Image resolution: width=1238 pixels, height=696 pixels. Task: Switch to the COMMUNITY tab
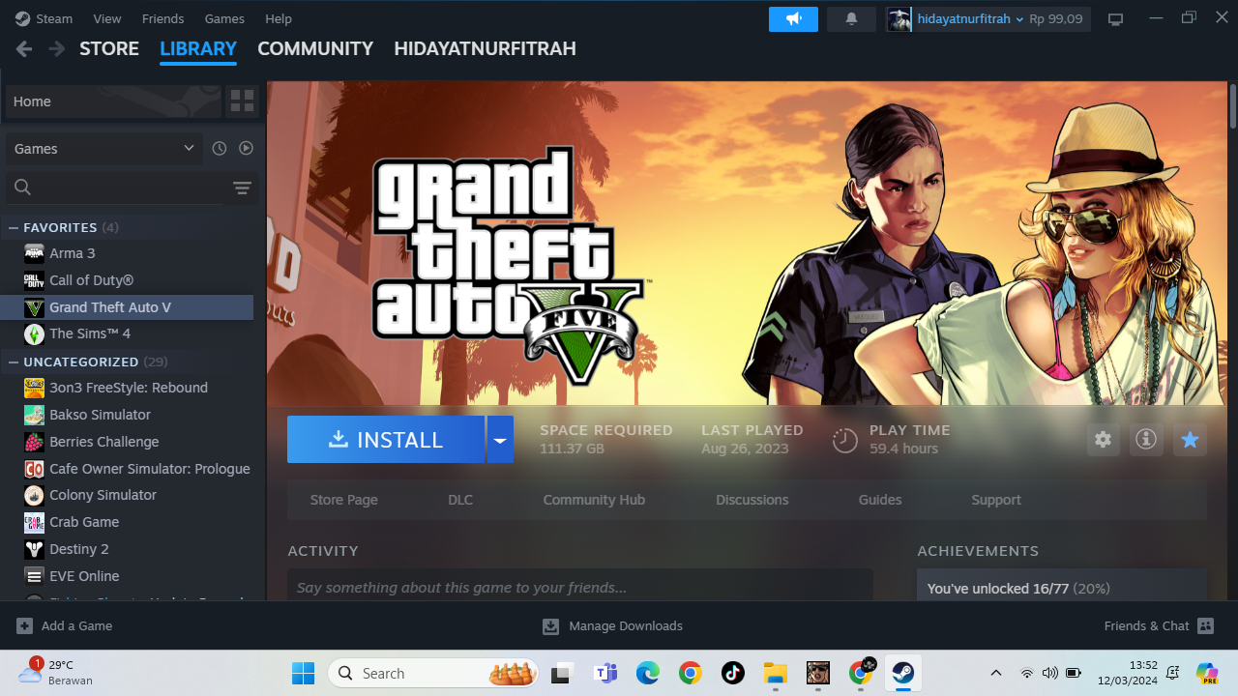[315, 48]
